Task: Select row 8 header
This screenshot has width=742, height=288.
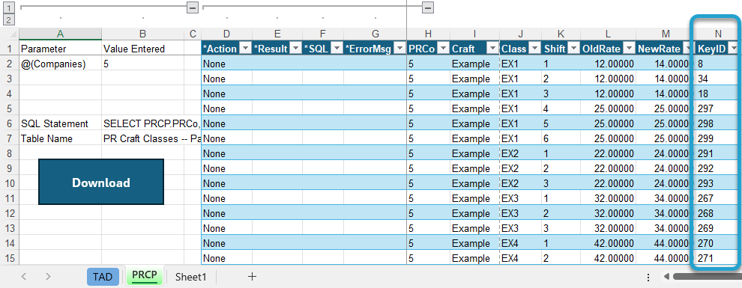Action: pos(9,153)
